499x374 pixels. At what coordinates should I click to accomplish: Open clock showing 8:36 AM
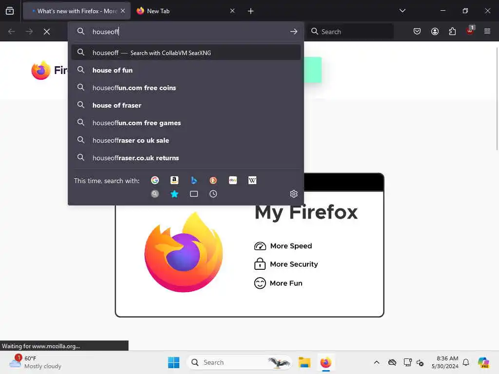point(445,362)
